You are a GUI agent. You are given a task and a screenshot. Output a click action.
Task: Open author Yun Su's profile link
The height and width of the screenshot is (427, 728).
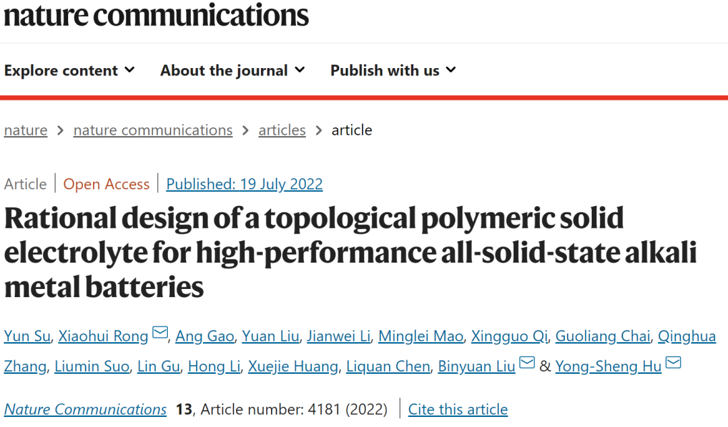[27, 336]
